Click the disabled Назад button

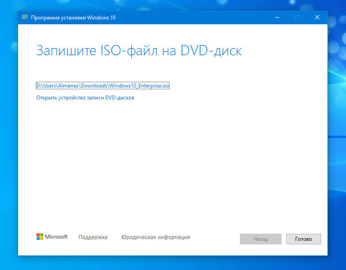(261, 239)
